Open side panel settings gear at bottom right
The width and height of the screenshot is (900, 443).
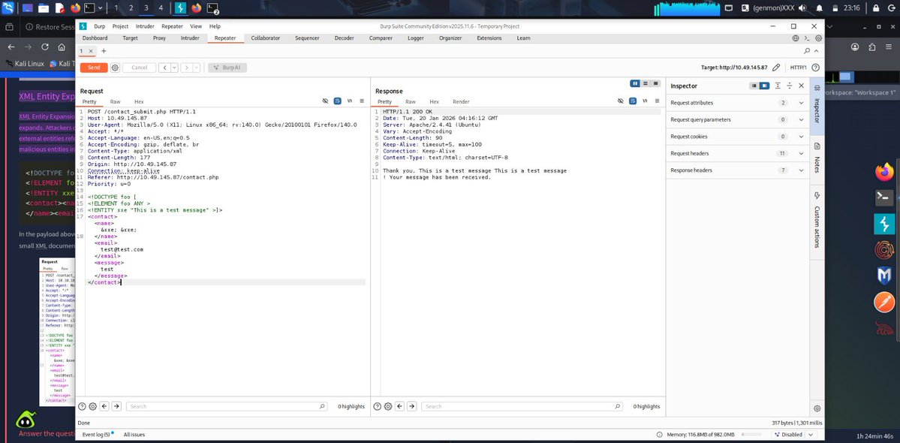[x=817, y=408]
